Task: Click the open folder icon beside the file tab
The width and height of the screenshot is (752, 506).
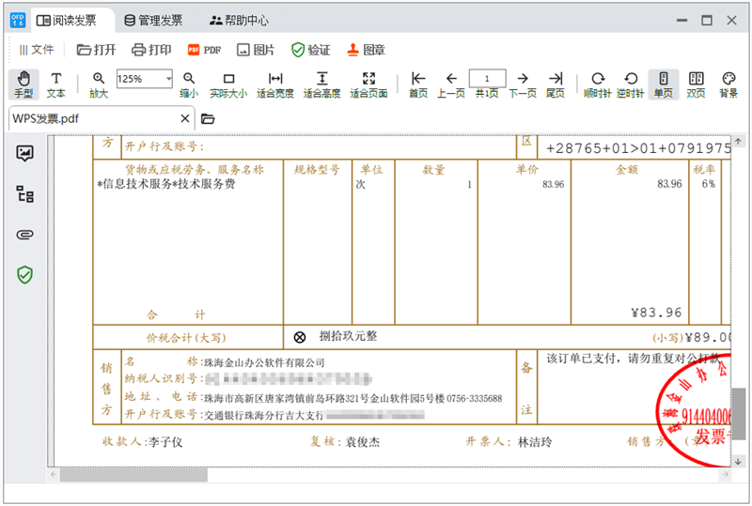Action: (x=208, y=118)
